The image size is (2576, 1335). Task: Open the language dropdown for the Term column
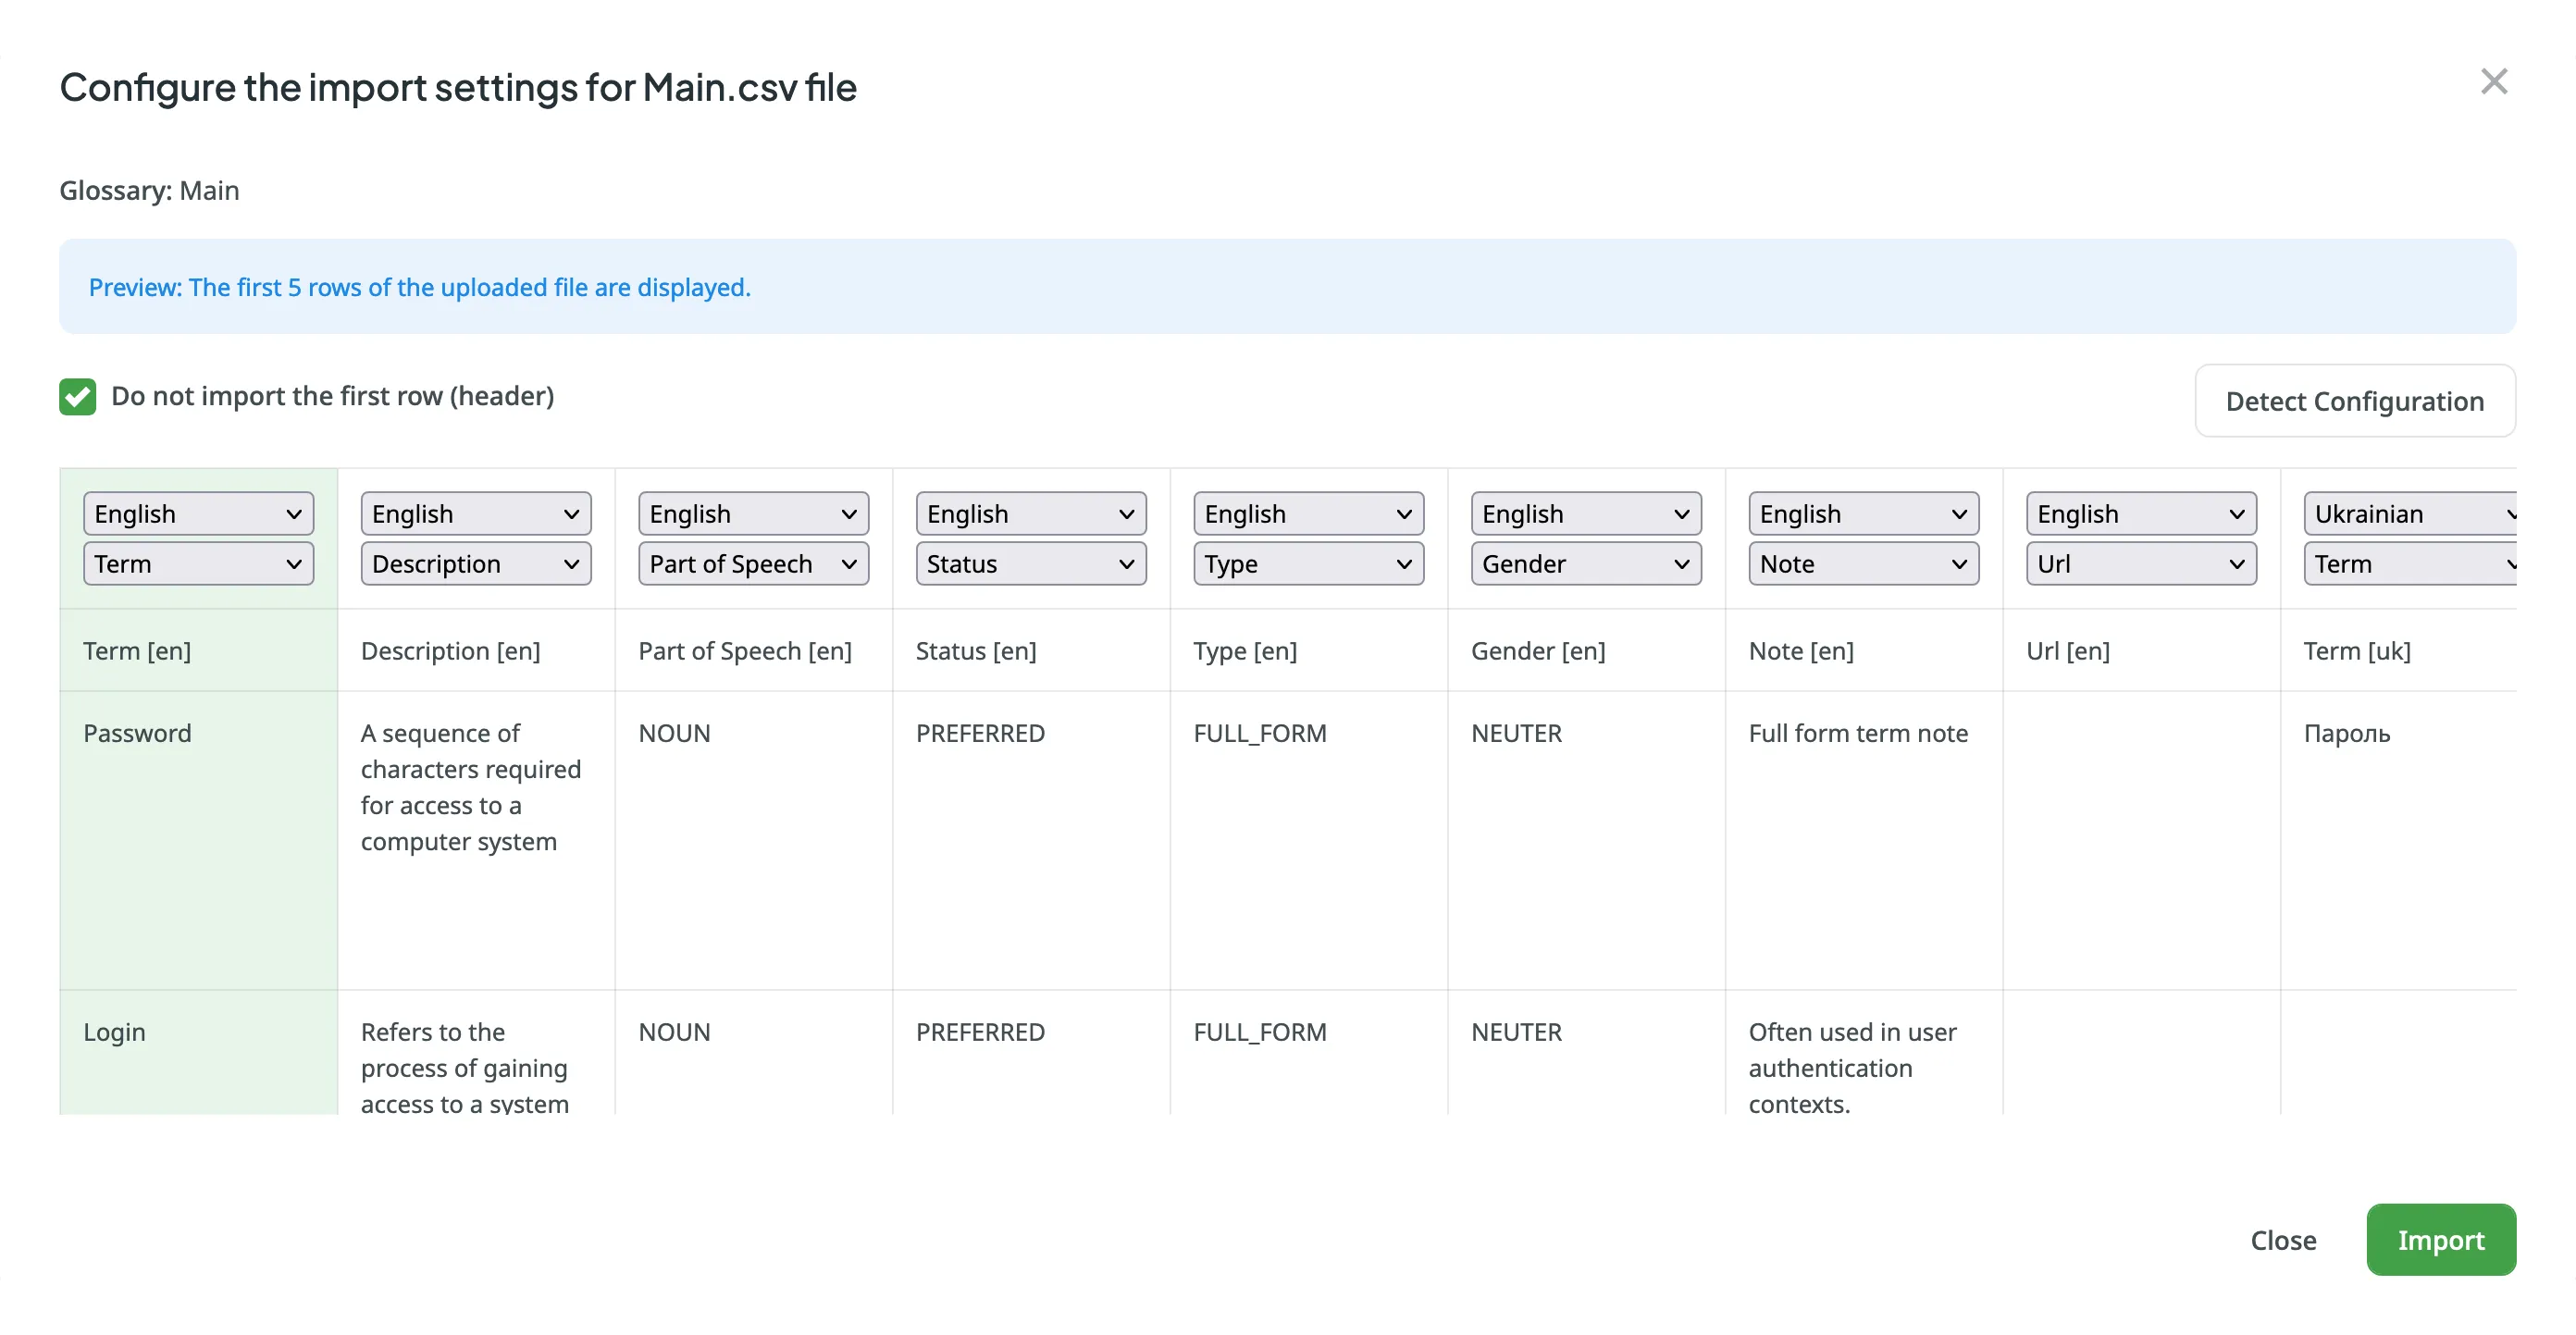coord(197,513)
